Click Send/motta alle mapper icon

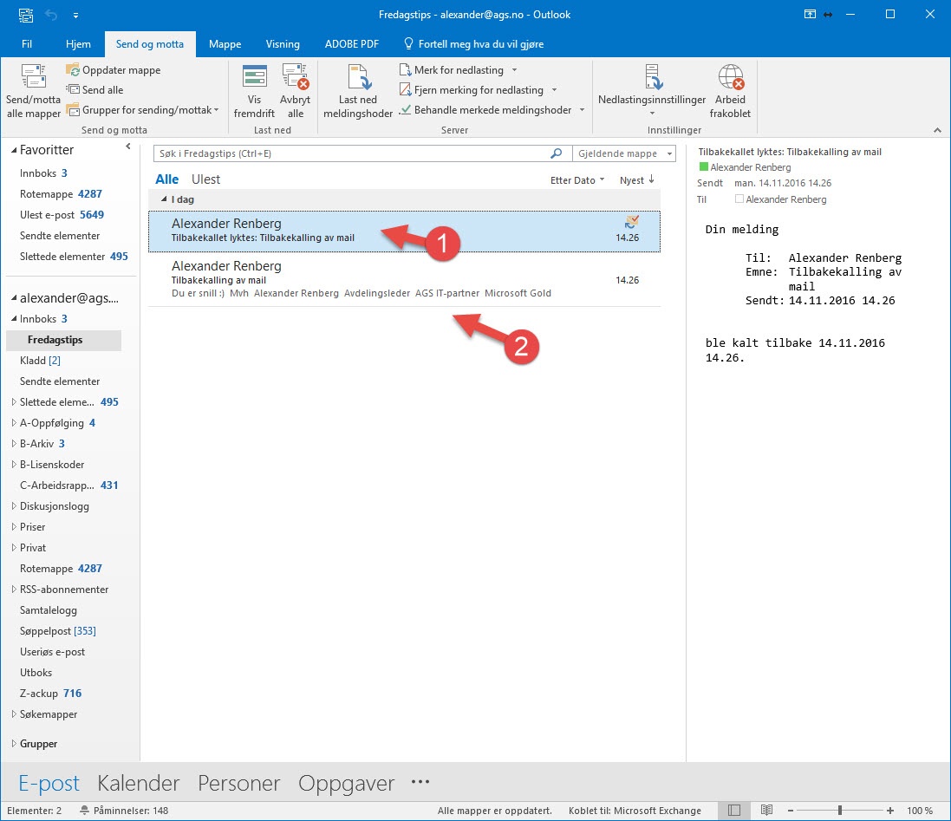pyautogui.click(x=33, y=78)
